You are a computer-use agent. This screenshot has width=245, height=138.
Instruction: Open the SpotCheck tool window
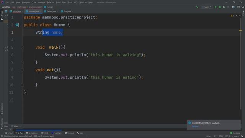(x=57, y=133)
